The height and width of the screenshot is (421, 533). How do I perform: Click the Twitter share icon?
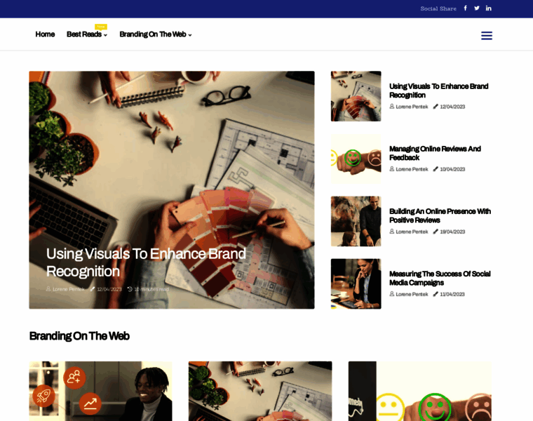coord(477,8)
